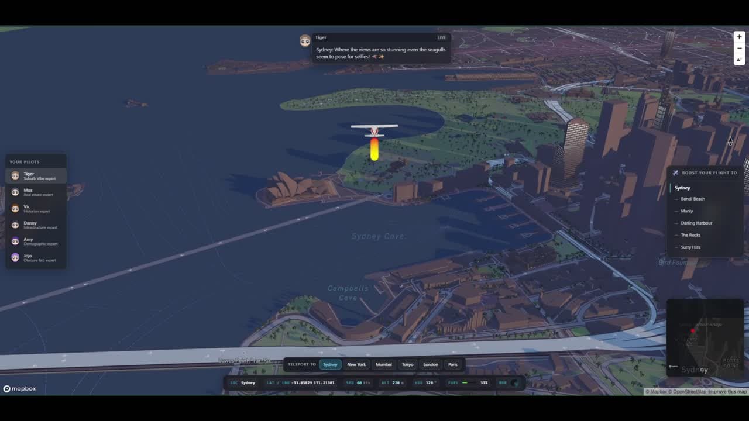Screen dimensions: 749x421
Task: Boost flight to Manly
Action: [705, 211]
